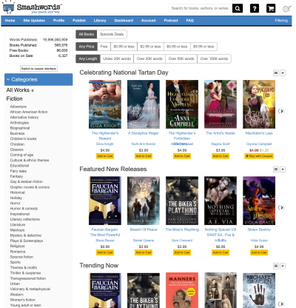The image size is (296, 308).
Task: Select the Any Price filter
Action: tap(87, 47)
